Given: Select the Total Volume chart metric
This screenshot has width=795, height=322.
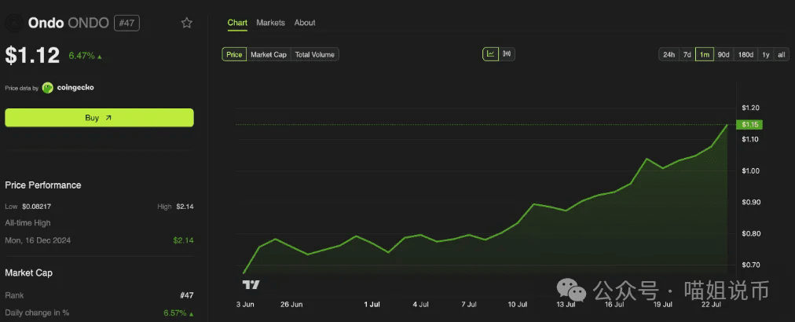Looking at the screenshot, I should pos(315,54).
